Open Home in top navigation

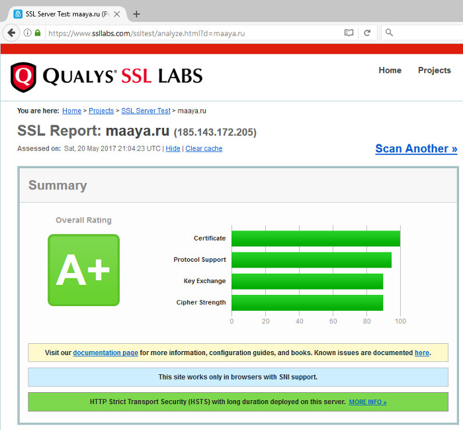(x=390, y=70)
